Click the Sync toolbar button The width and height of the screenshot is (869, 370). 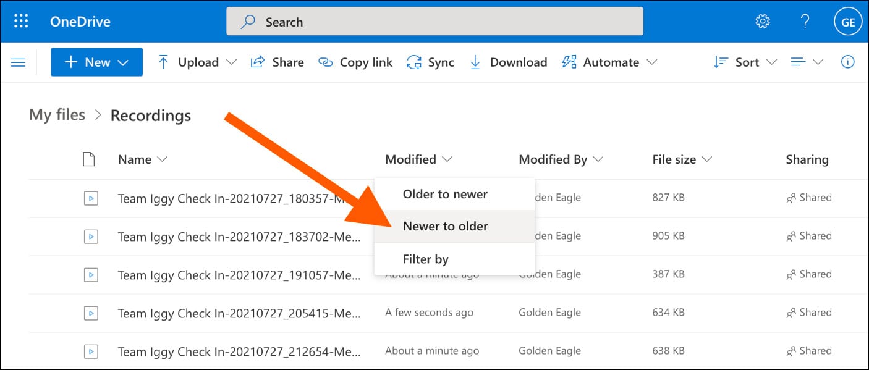pyautogui.click(x=430, y=62)
